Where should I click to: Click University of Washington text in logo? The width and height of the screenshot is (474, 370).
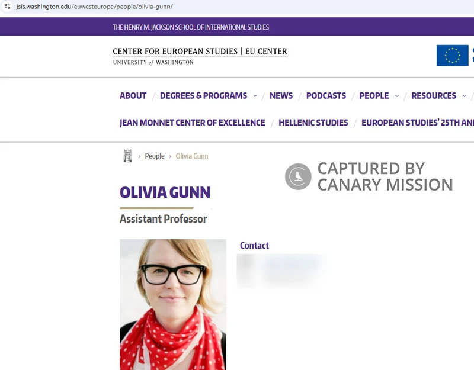click(x=153, y=62)
